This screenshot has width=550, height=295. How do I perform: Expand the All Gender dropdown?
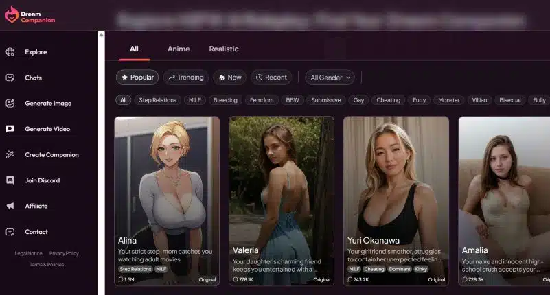point(330,78)
